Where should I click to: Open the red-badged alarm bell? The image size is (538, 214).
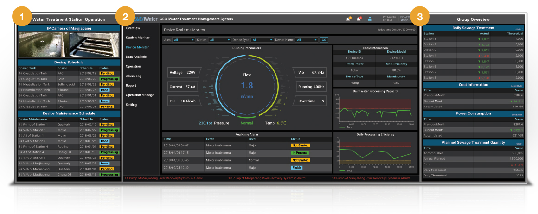[359, 19]
